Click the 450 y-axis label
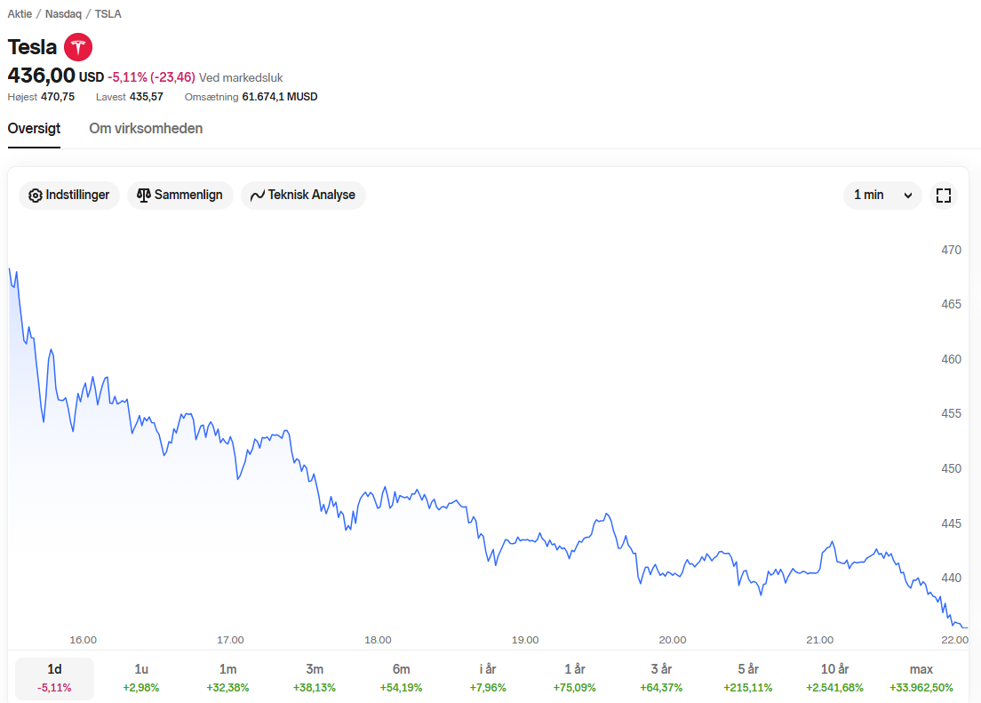The width and height of the screenshot is (981, 703). [x=951, y=469]
